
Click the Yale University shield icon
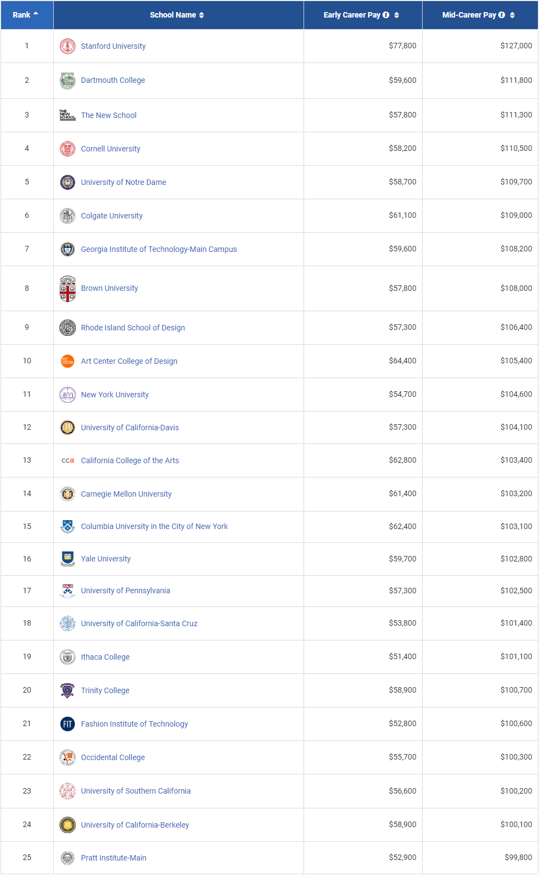(68, 559)
